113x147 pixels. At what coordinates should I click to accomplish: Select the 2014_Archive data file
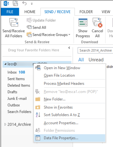click(x=19, y=124)
